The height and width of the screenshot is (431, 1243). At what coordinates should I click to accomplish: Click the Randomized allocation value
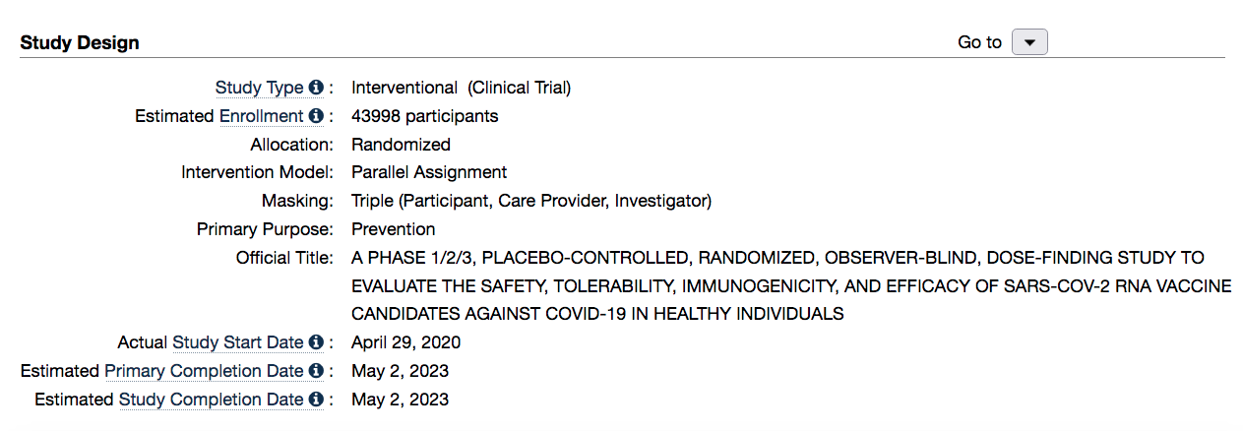click(401, 145)
